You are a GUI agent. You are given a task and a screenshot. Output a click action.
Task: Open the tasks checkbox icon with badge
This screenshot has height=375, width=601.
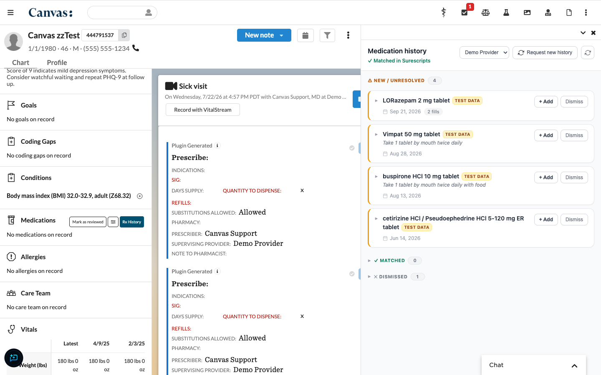pos(465,12)
